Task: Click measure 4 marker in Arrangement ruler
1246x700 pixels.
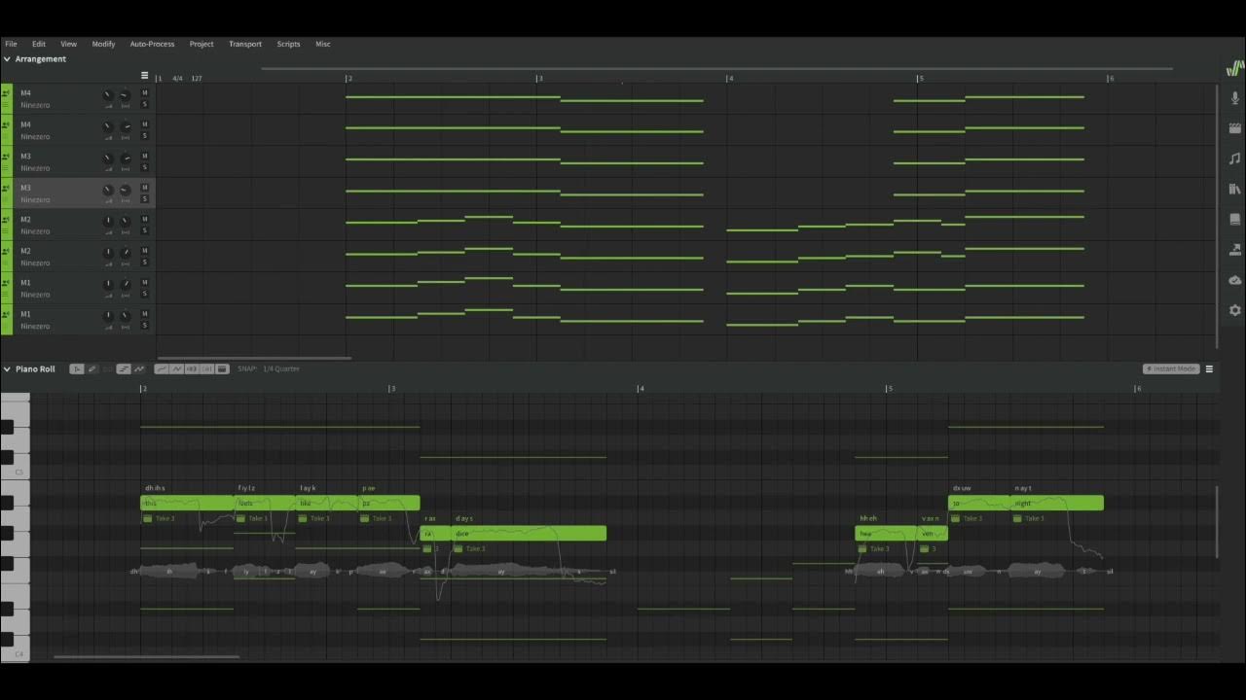Action: [730, 78]
